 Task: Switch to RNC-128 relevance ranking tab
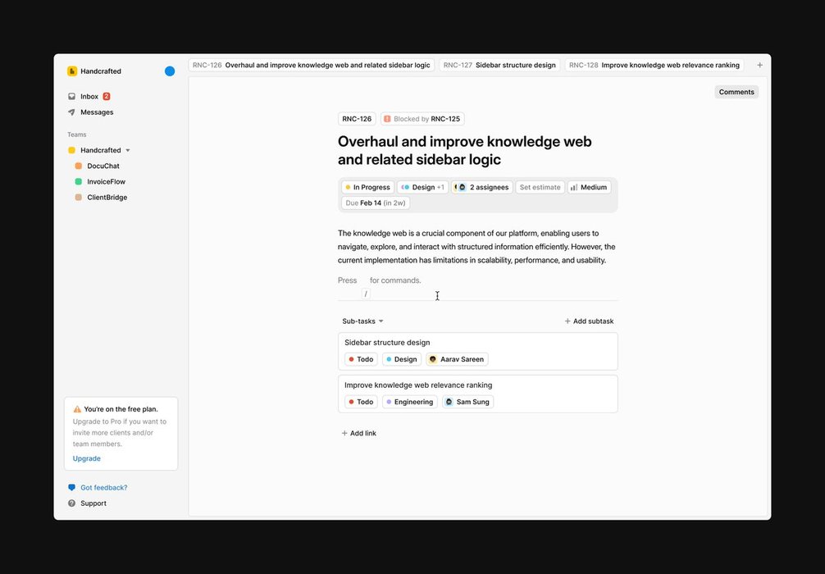coord(654,65)
